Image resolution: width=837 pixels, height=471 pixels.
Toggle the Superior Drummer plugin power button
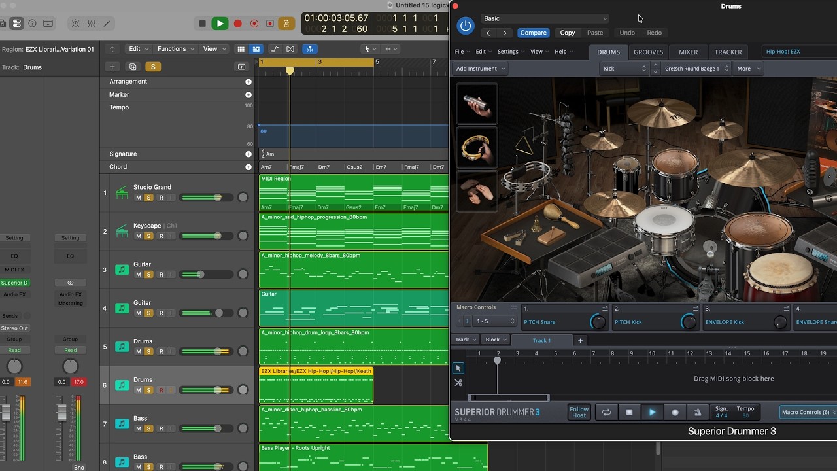tap(466, 26)
